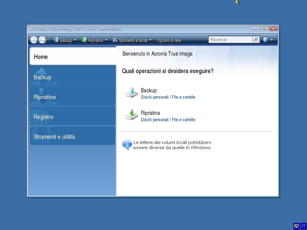Viewport: 307px width, 230px height.
Task: Click File e cartelle link under Backup
Action: pos(184,97)
